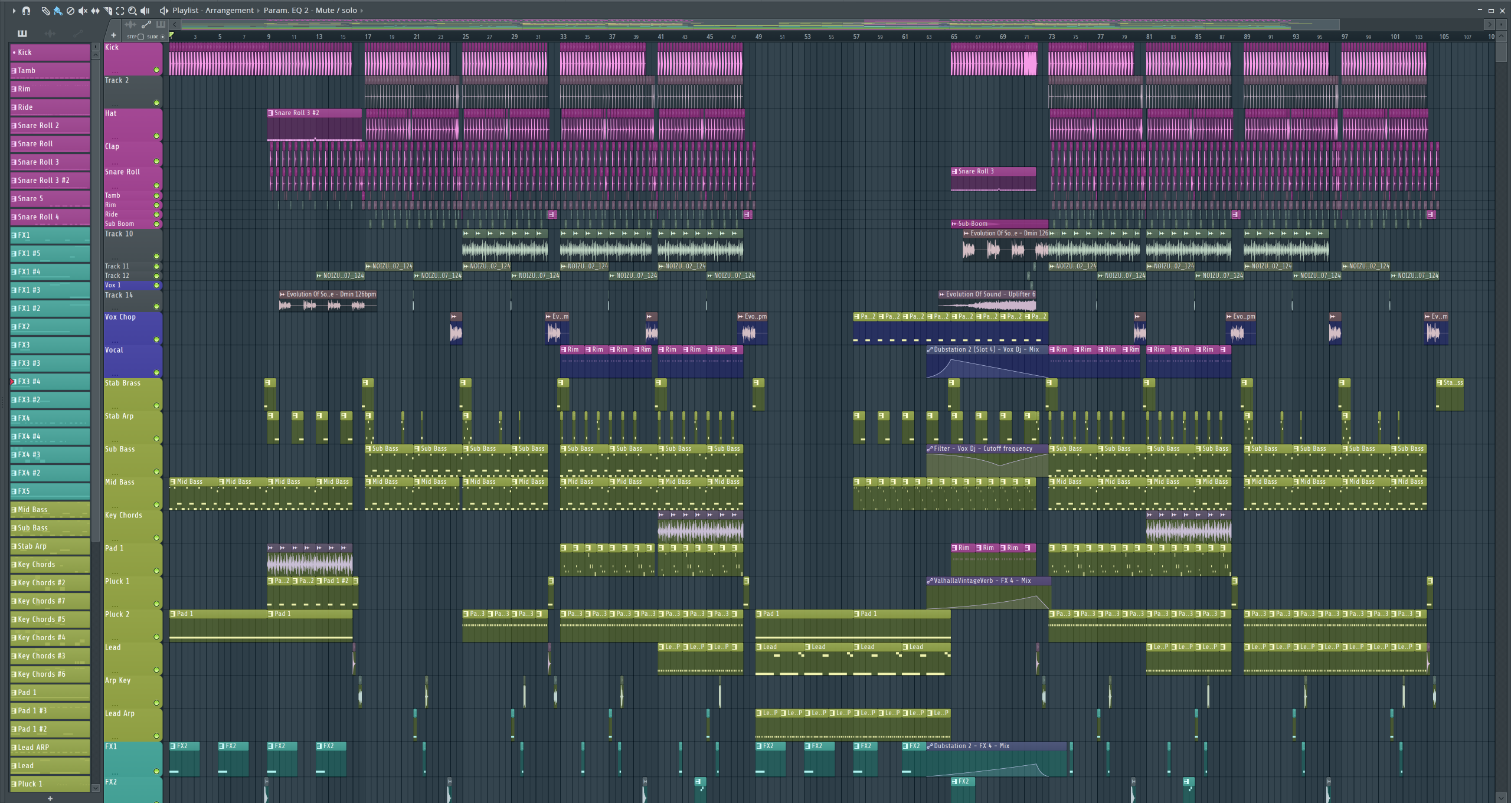Mute Track 2 via its green light
This screenshot has height=803, width=1511.
[x=156, y=103]
